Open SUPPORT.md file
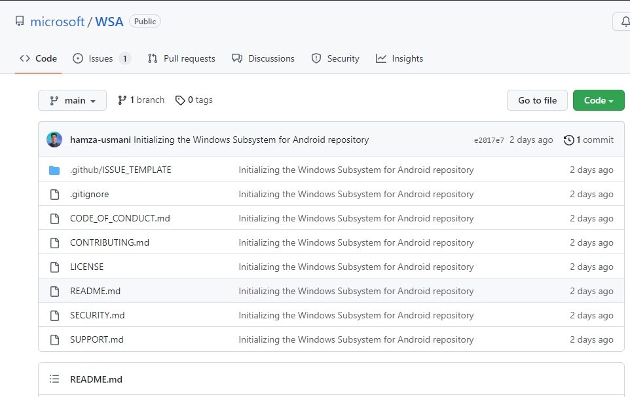The height and width of the screenshot is (397, 630). 97,339
